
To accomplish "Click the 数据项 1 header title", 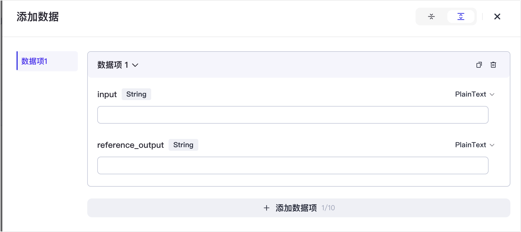I will [113, 65].
